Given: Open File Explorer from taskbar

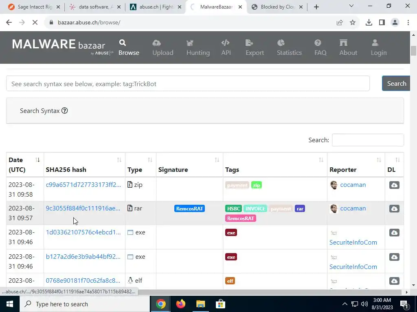Looking at the screenshot, I should pos(201,304).
